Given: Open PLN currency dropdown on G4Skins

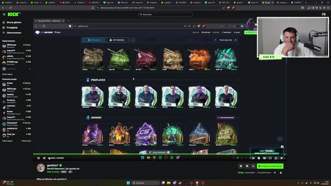Looking at the screenshot, I should click(57, 32).
